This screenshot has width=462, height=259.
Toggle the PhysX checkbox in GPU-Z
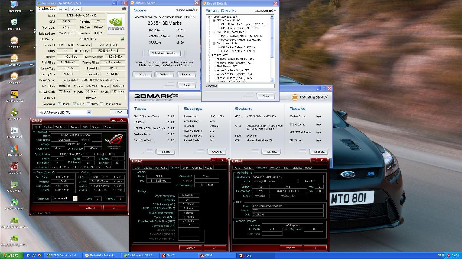(88, 104)
